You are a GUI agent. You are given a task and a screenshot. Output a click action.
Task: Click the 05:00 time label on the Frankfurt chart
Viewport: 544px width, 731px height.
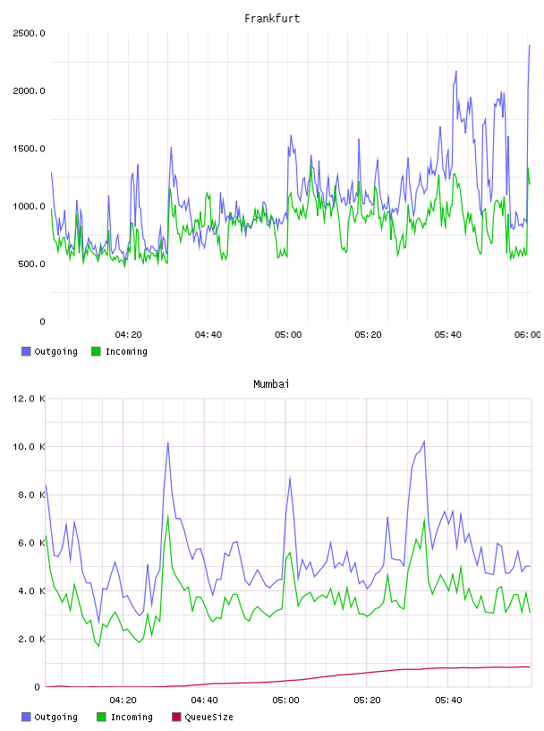click(288, 335)
